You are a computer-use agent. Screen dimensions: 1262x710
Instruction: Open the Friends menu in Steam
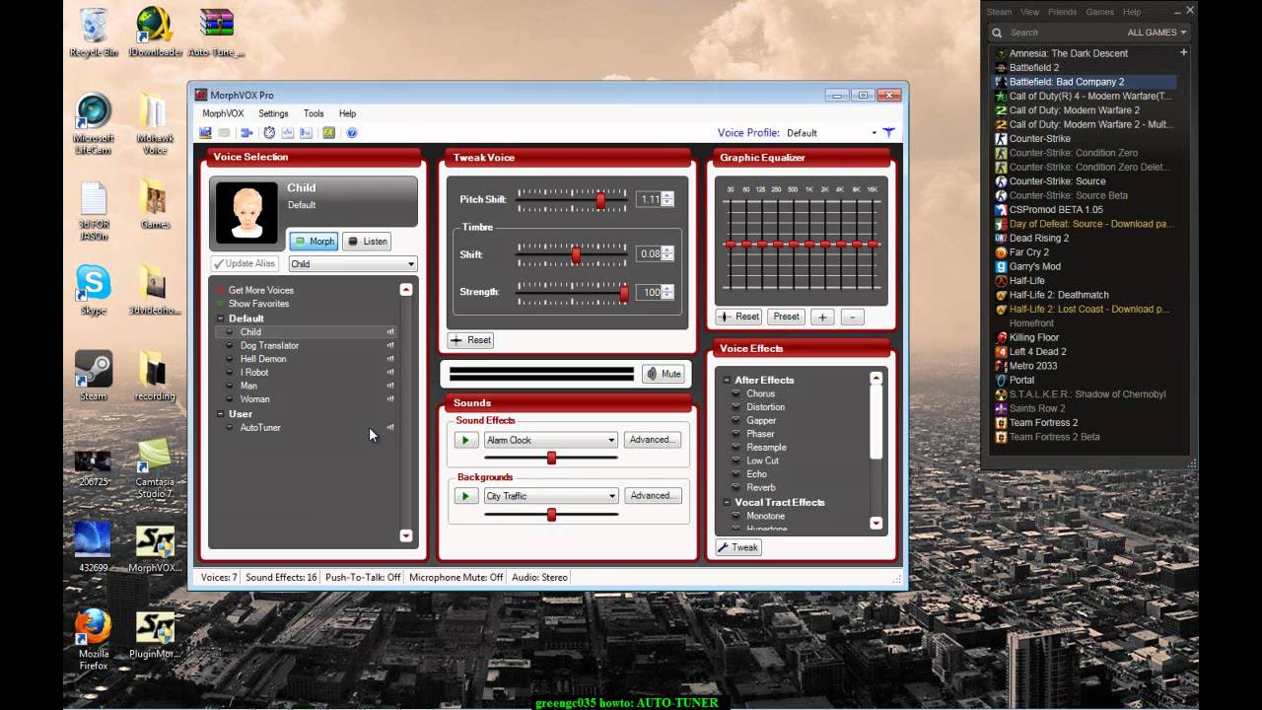pyautogui.click(x=1062, y=12)
